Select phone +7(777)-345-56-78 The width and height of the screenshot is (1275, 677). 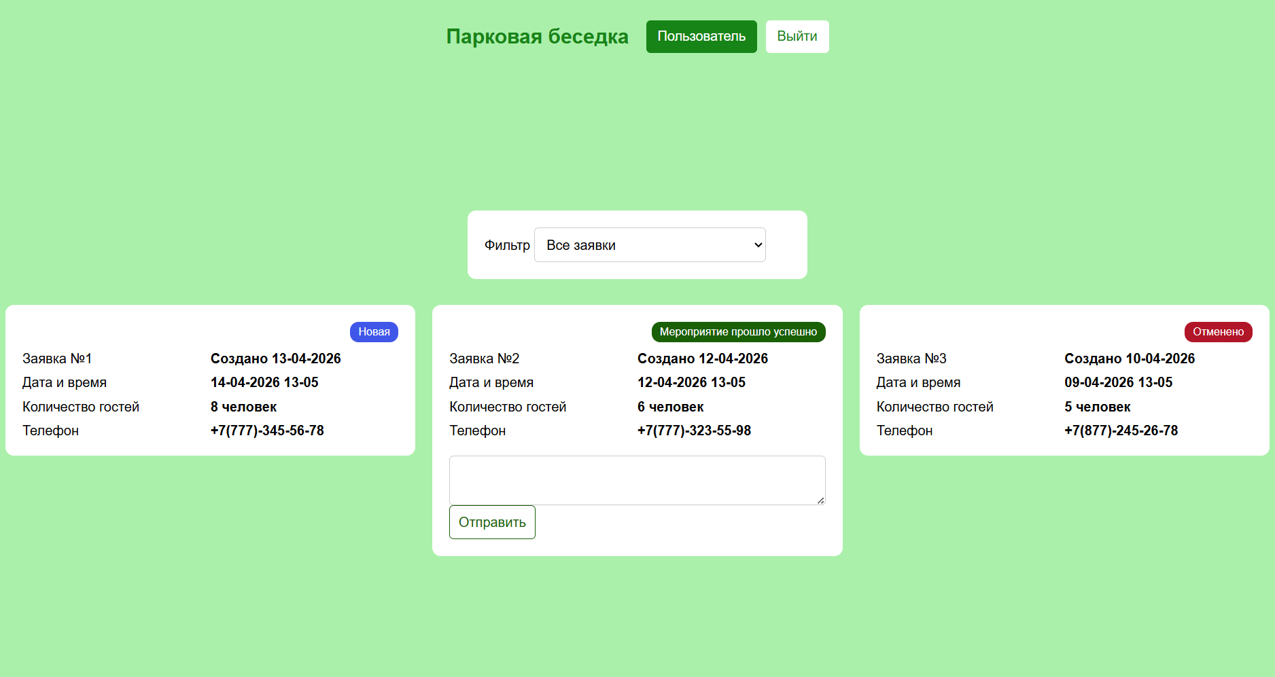click(267, 431)
